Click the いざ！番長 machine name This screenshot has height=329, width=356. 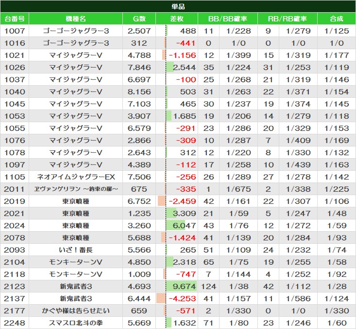76,250
